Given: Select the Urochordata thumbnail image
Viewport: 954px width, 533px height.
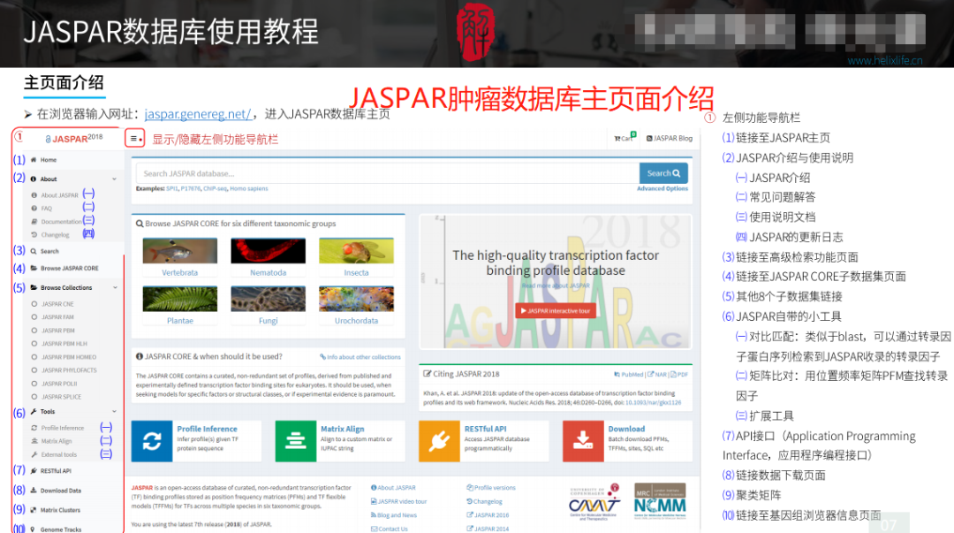Looking at the screenshot, I should tap(357, 299).
